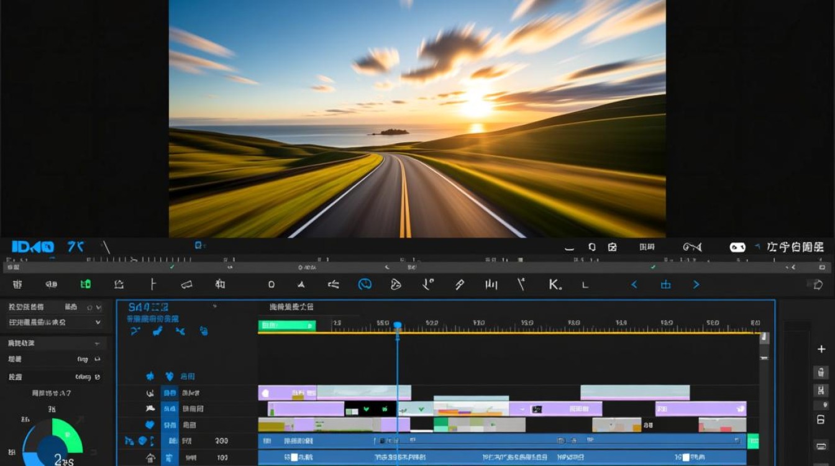Click the vertical bars icon in the toolbar

point(491,285)
